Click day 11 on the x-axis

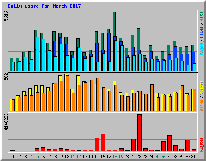(x=72, y=157)
